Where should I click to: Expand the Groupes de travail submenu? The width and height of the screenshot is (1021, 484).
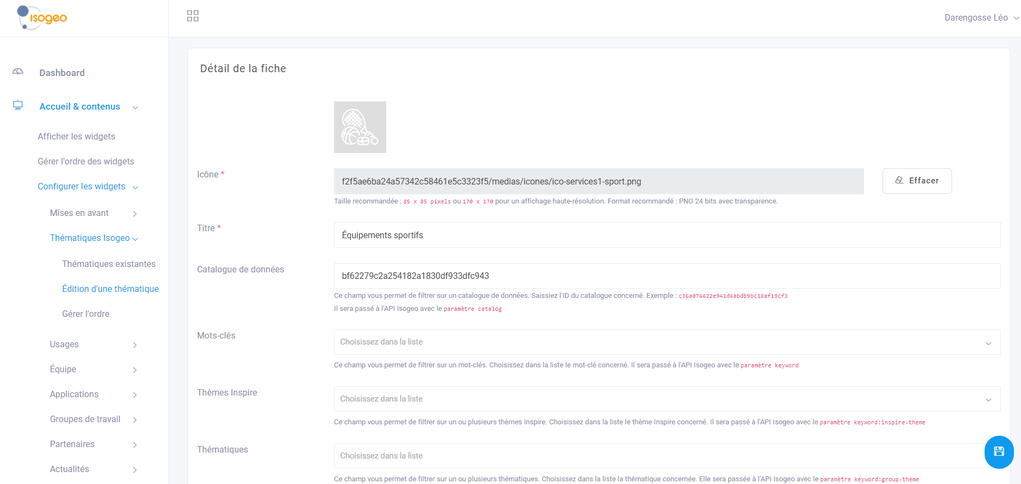pyautogui.click(x=93, y=419)
